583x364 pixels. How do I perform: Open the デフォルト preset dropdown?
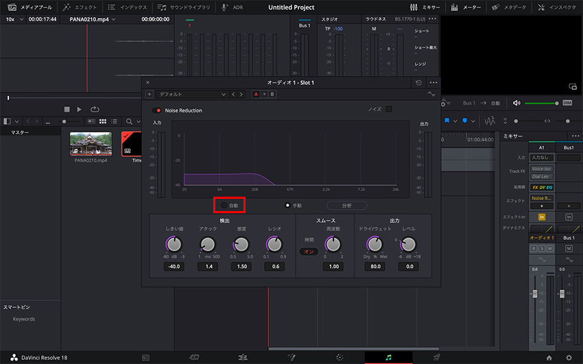191,94
